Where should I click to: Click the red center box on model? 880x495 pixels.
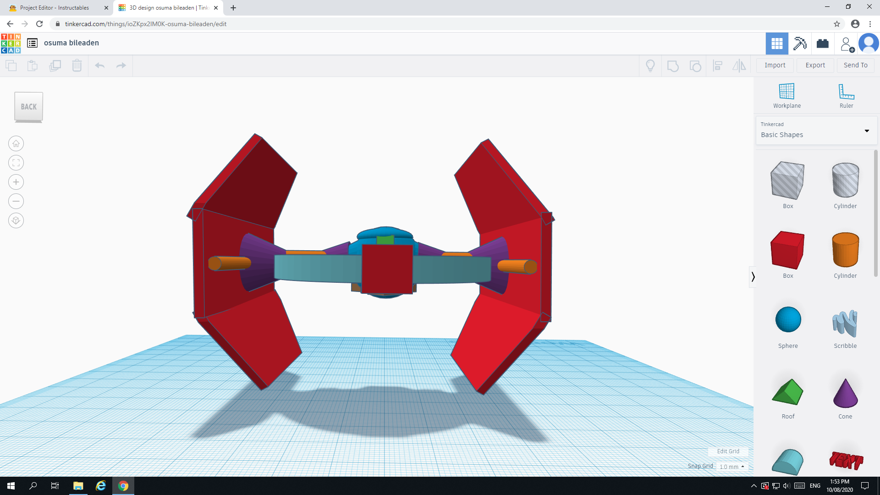pyautogui.click(x=387, y=269)
